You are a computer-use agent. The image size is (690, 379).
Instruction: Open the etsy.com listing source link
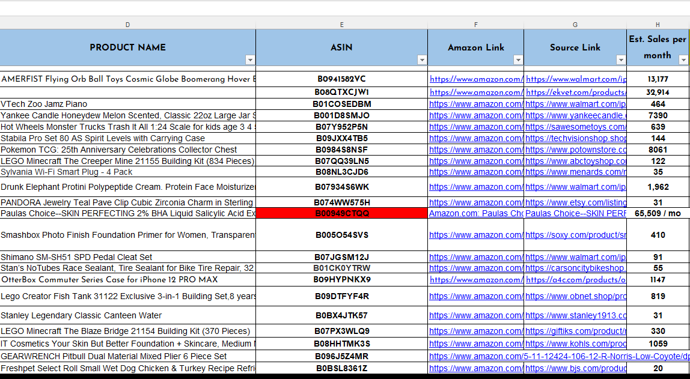point(576,202)
